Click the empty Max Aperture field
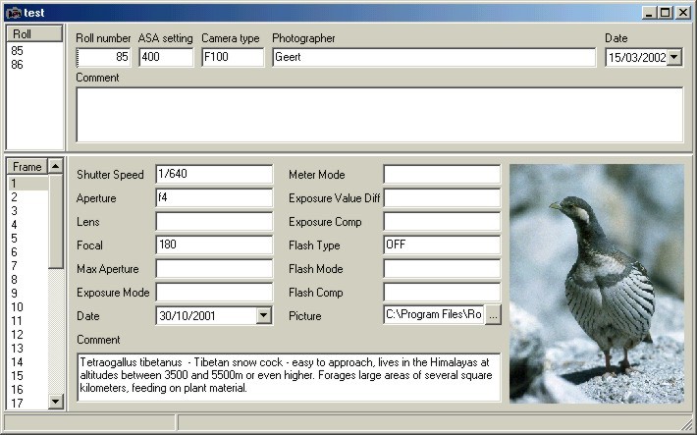 point(214,268)
